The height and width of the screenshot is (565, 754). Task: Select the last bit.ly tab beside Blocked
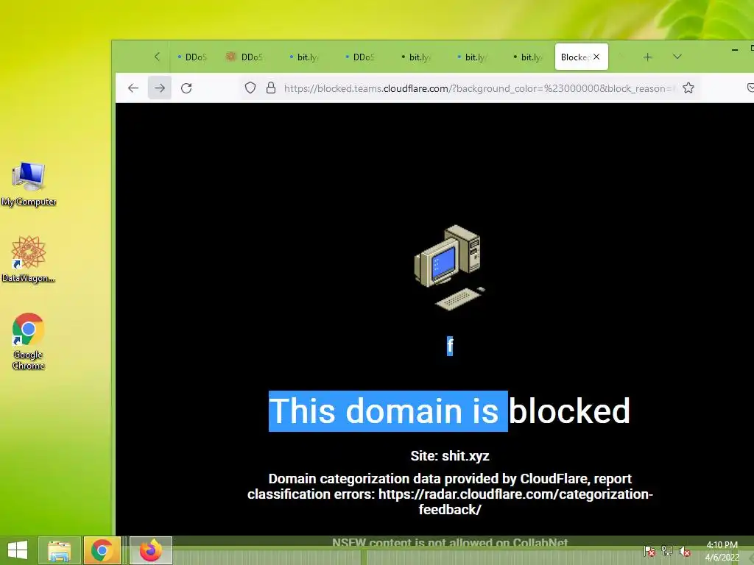coord(527,57)
